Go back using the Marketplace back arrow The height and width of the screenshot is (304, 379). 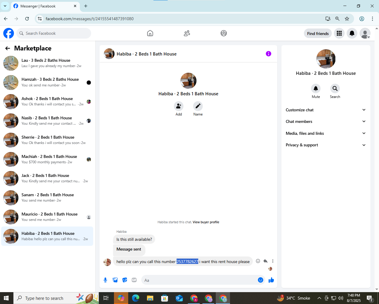(8, 48)
